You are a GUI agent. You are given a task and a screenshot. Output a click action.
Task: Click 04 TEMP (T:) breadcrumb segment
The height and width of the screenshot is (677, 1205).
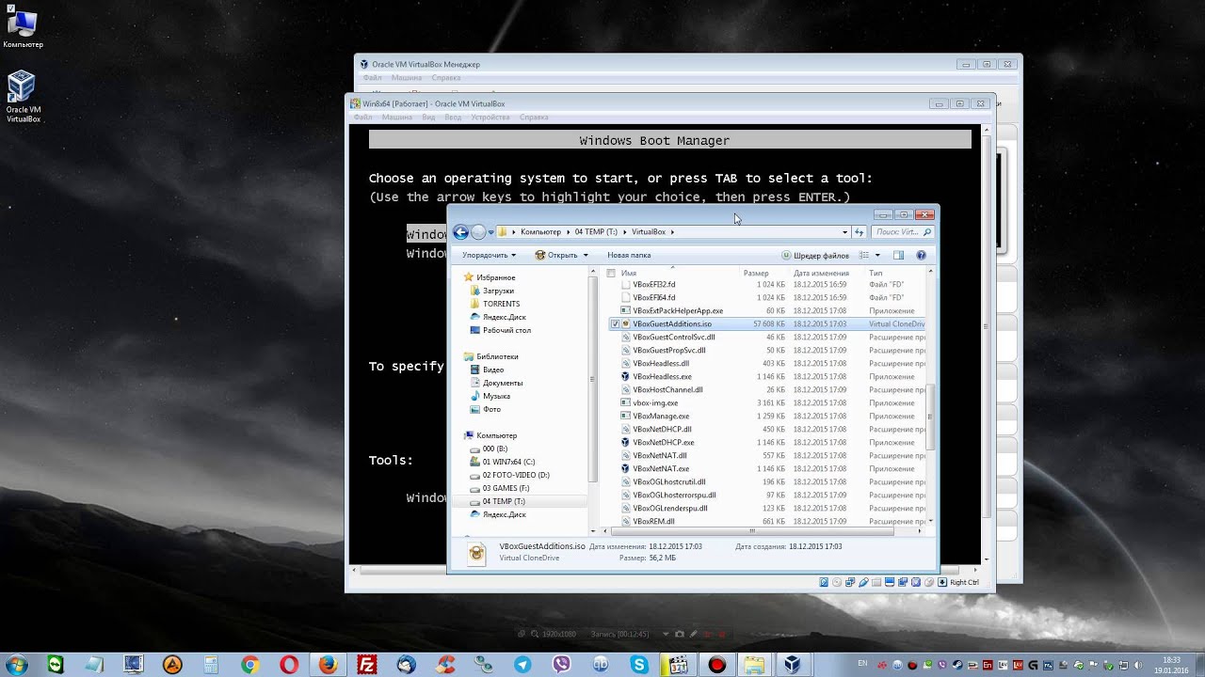[x=596, y=232]
